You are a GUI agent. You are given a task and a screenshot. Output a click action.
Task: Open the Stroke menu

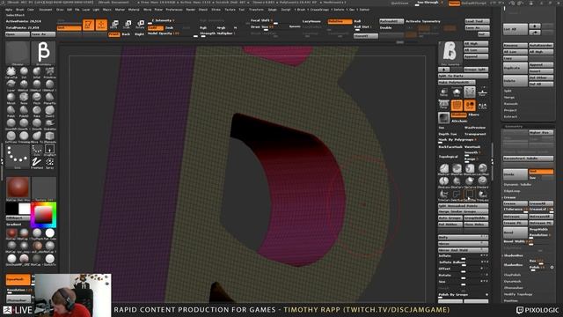216,10
